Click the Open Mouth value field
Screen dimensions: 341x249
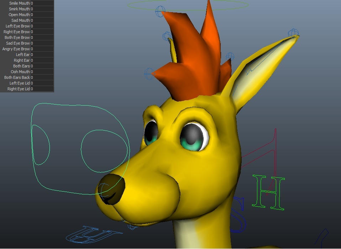click(x=42, y=15)
